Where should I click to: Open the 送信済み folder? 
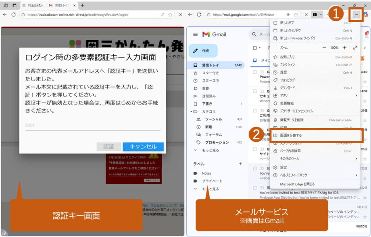[x=216, y=96]
